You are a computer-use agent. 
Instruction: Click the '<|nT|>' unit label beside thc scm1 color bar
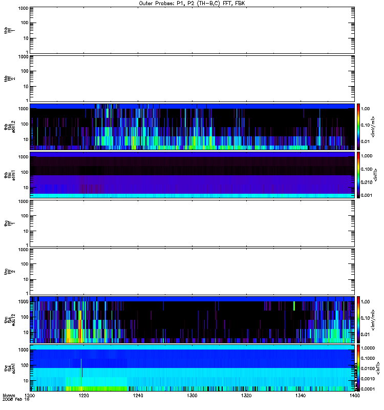point(377,368)
